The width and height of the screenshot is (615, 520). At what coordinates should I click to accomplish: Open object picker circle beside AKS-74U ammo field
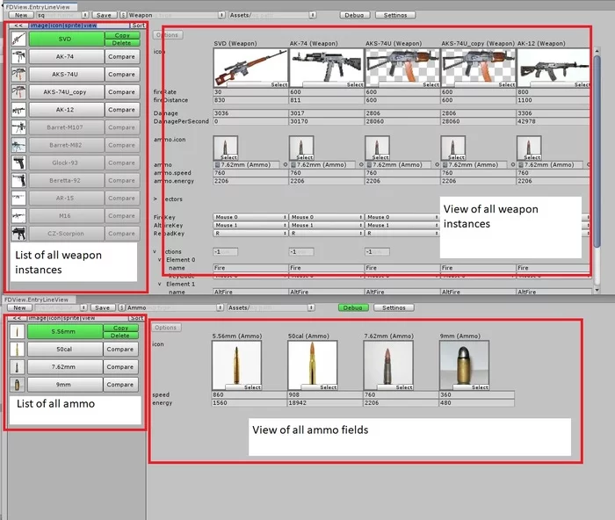437,165
